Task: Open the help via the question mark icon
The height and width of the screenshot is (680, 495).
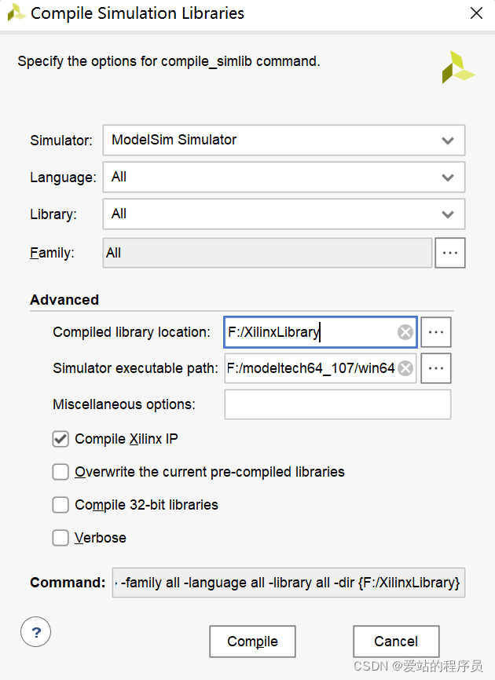Action: point(35,631)
